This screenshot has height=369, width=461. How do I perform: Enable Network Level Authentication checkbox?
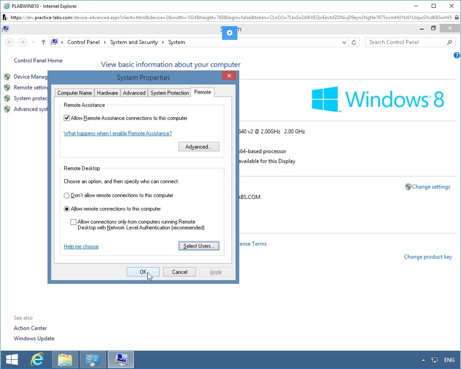pyautogui.click(x=74, y=222)
